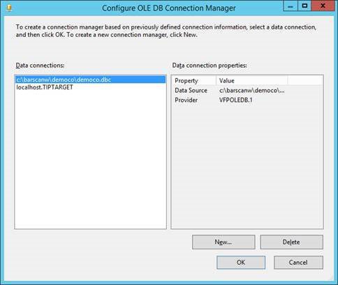Click the truncated Data Source path value
The height and width of the screenshot is (285, 338).
(x=251, y=90)
